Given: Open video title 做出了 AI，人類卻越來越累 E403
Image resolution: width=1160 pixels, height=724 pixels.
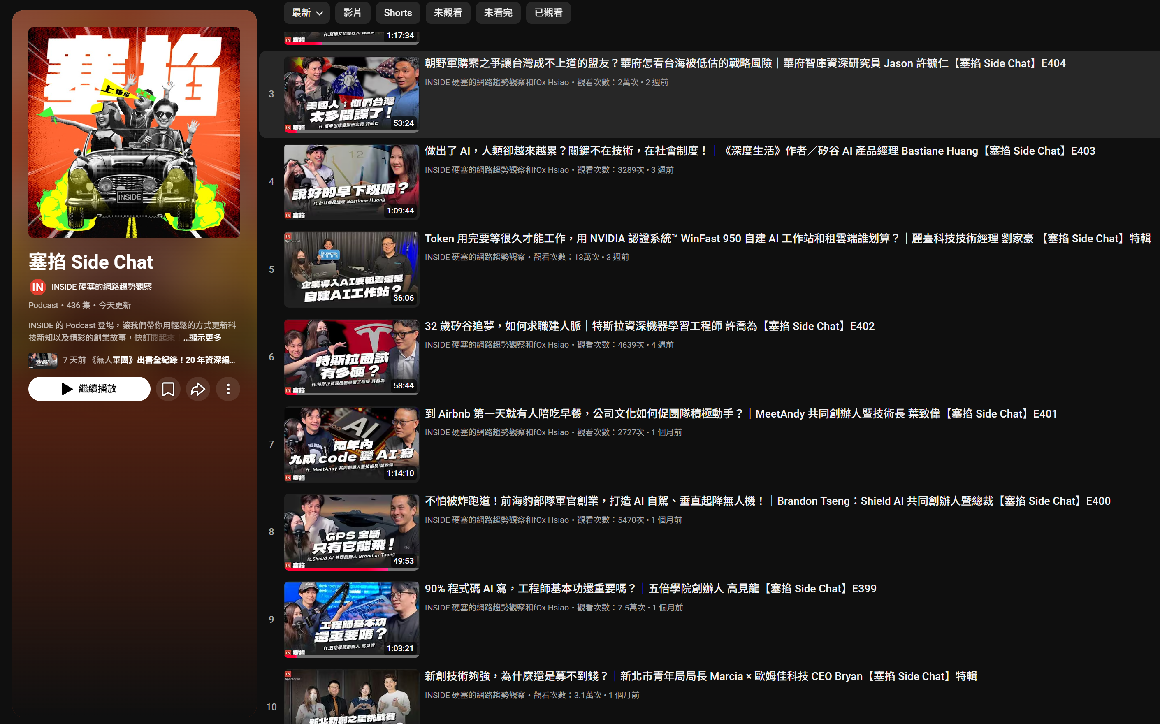Looking at the screenshot, I should [760, 151].
